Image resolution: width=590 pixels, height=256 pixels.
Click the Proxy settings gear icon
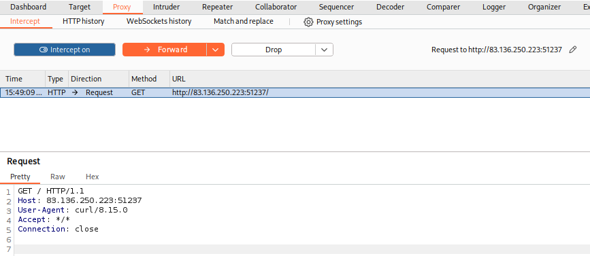tap(308, 22)
